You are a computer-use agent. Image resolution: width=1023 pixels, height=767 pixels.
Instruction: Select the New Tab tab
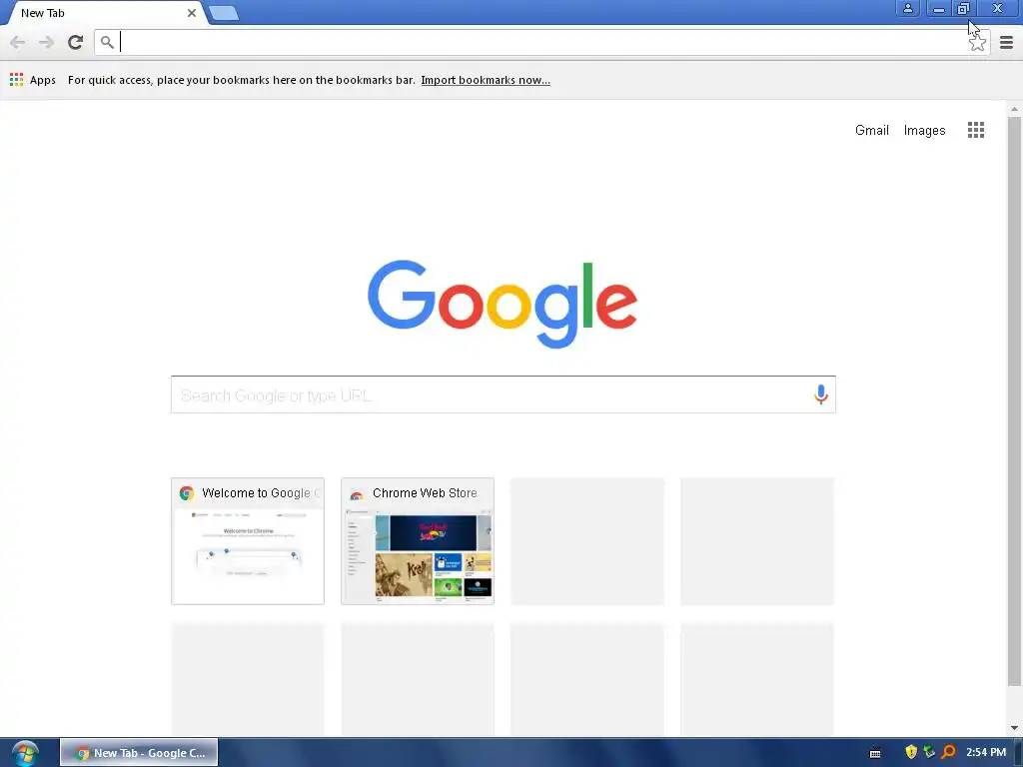[x=104, y=13]
